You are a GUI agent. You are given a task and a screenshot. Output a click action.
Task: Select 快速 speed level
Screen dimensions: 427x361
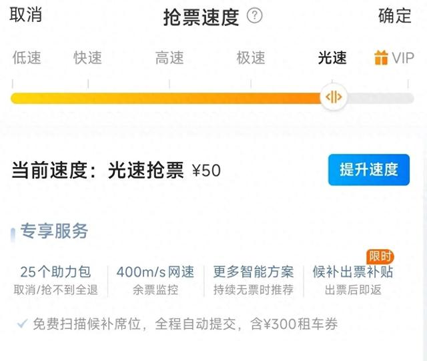click(x=88, y=58)
